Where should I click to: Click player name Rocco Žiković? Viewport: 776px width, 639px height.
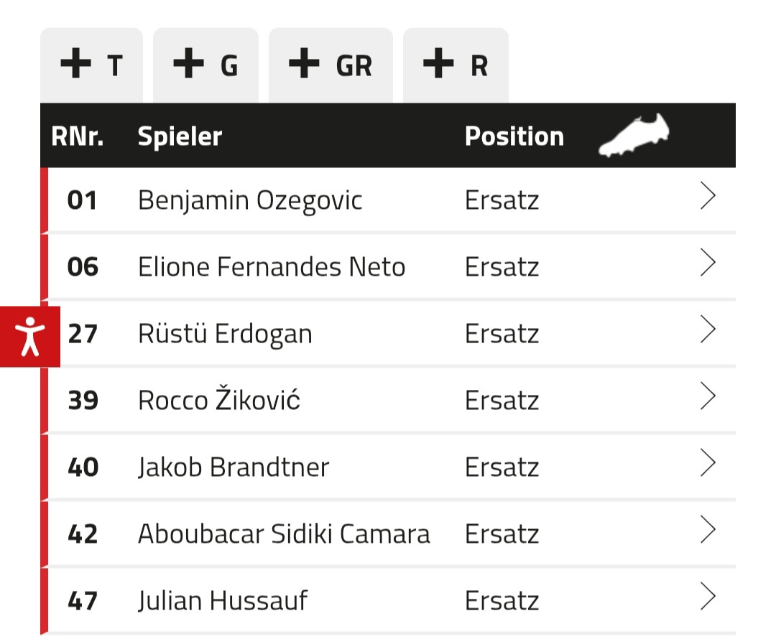tap(218, 401)
